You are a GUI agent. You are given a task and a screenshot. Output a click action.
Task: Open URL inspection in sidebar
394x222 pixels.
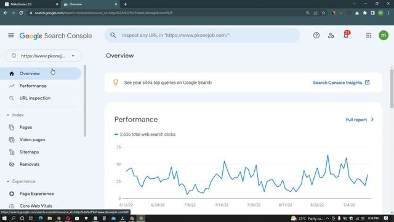tap(41, 98)
